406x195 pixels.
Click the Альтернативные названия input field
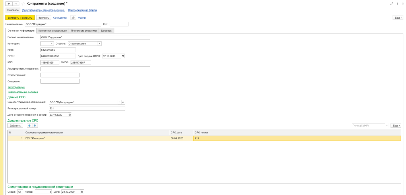[95, 69]
